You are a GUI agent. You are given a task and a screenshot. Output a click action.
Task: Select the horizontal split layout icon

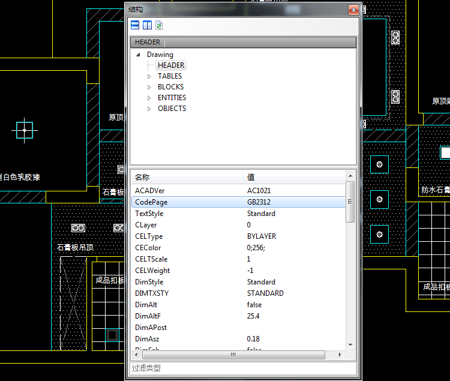(135, 25)
